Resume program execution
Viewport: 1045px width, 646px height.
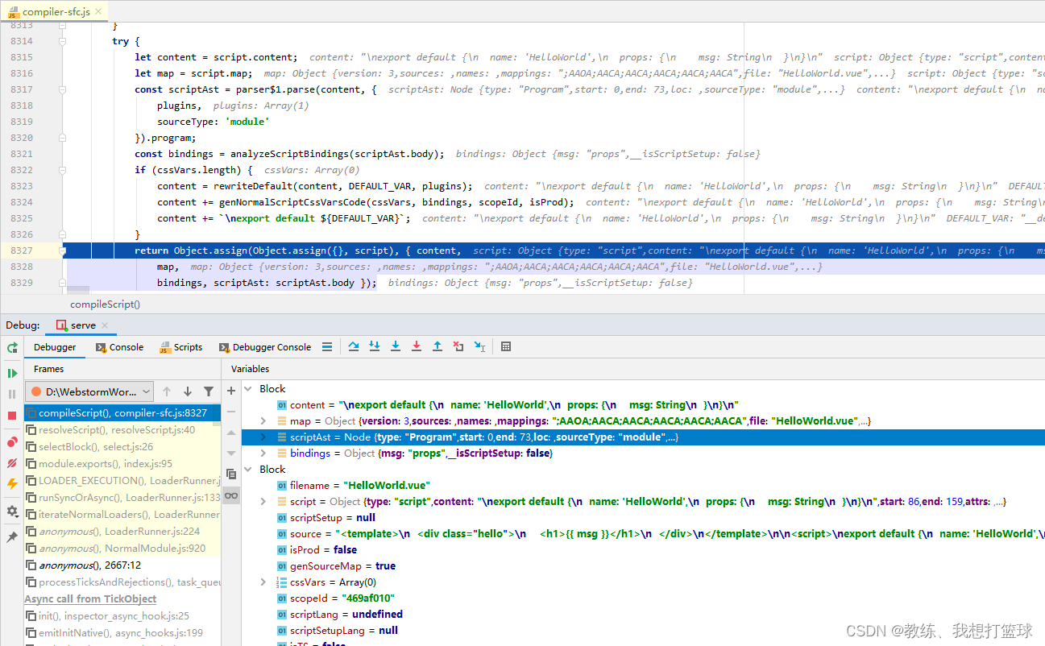coord(12,373)
